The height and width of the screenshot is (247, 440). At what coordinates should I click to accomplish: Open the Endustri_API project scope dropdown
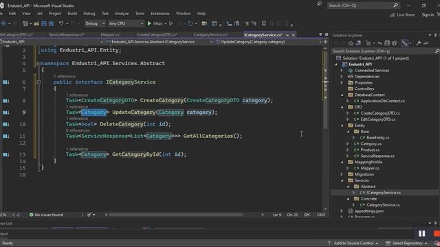[x=52, y=42]
